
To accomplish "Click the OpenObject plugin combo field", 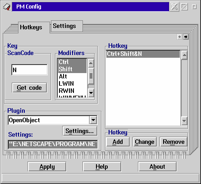I will pos(49,120).
